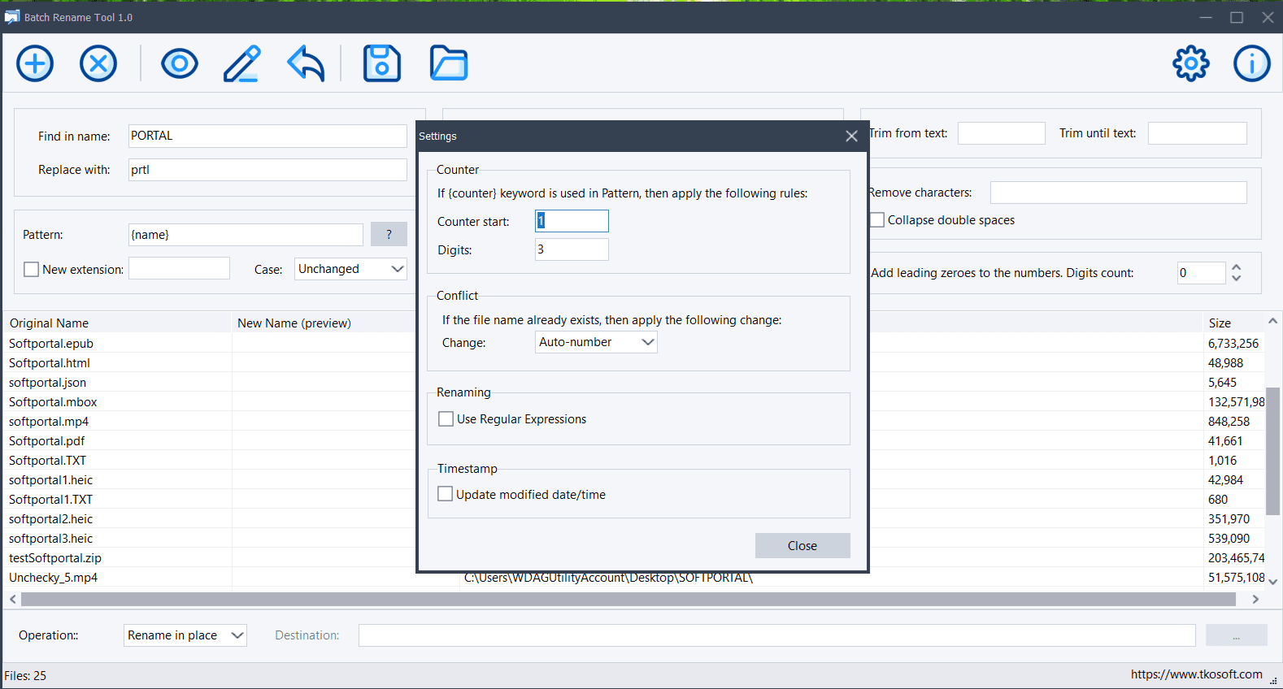The height and width of the screenshot is (689, 1283).
Task: Click the save floppy disk icon
Action: coord(382,63)
